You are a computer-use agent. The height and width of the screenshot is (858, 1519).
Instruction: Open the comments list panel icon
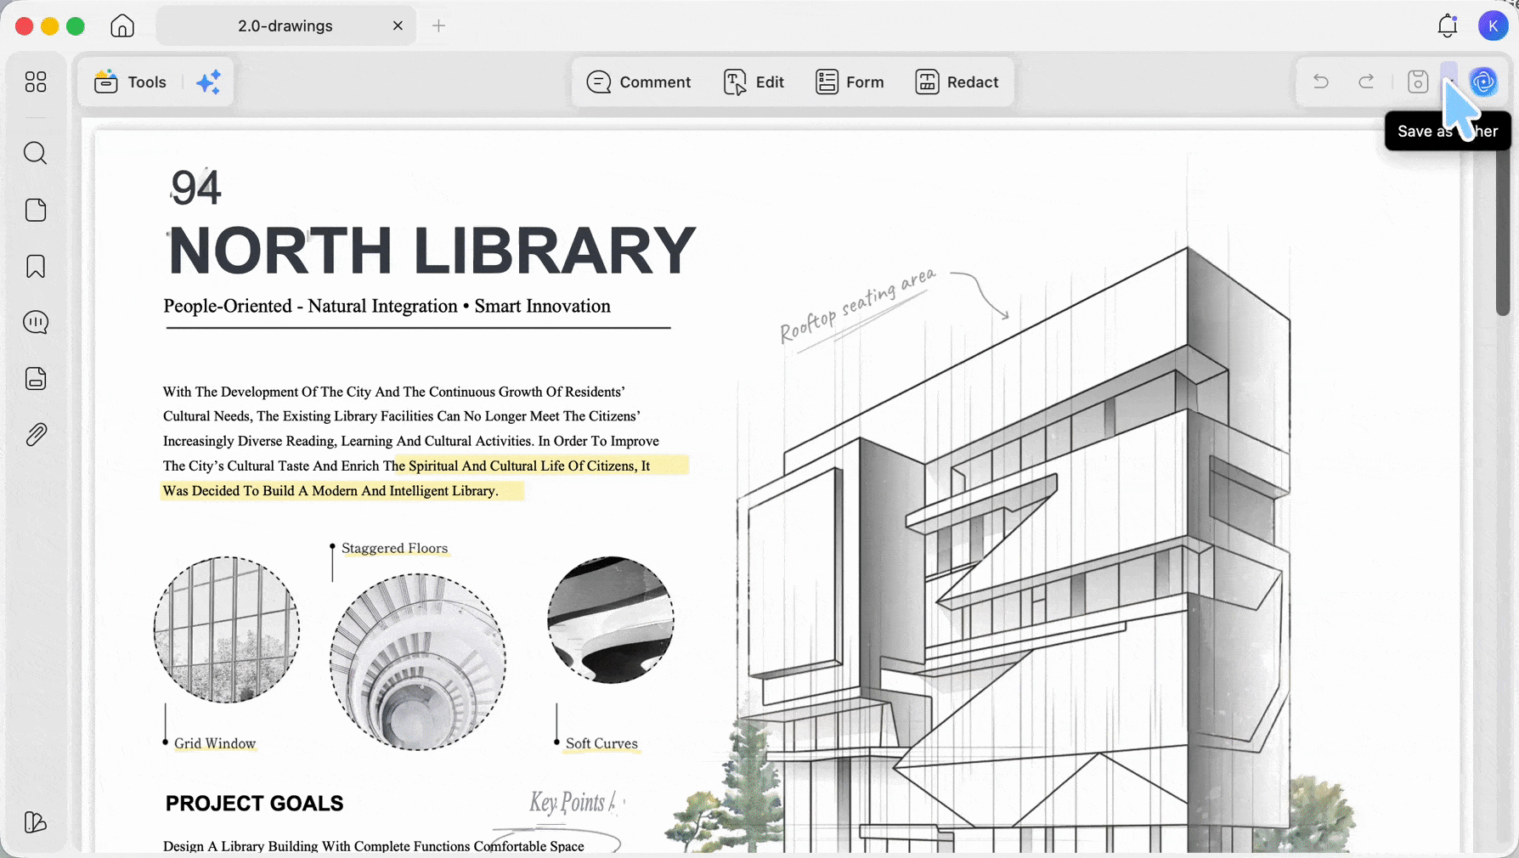[36, 322]
